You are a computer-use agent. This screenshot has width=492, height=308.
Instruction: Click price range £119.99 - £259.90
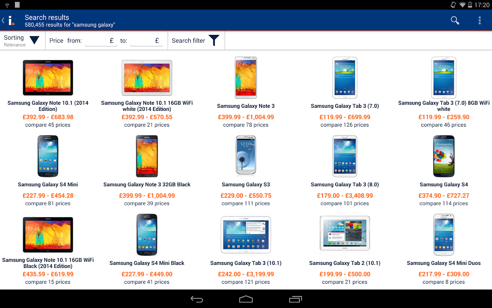click(444, 117)
